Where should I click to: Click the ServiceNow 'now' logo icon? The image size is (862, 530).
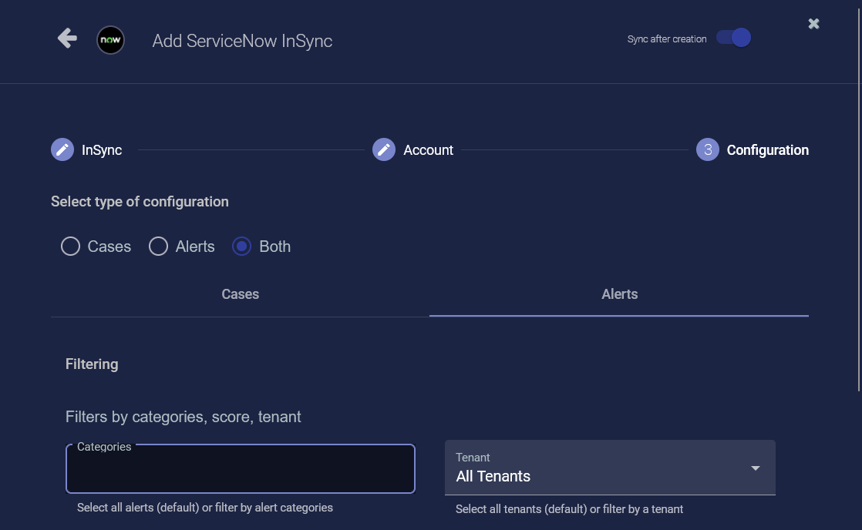point(110,40)
